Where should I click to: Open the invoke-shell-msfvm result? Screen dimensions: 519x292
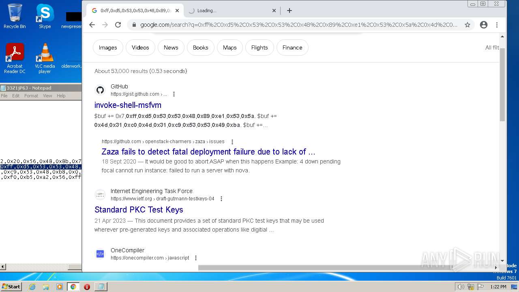coord(128,105)
